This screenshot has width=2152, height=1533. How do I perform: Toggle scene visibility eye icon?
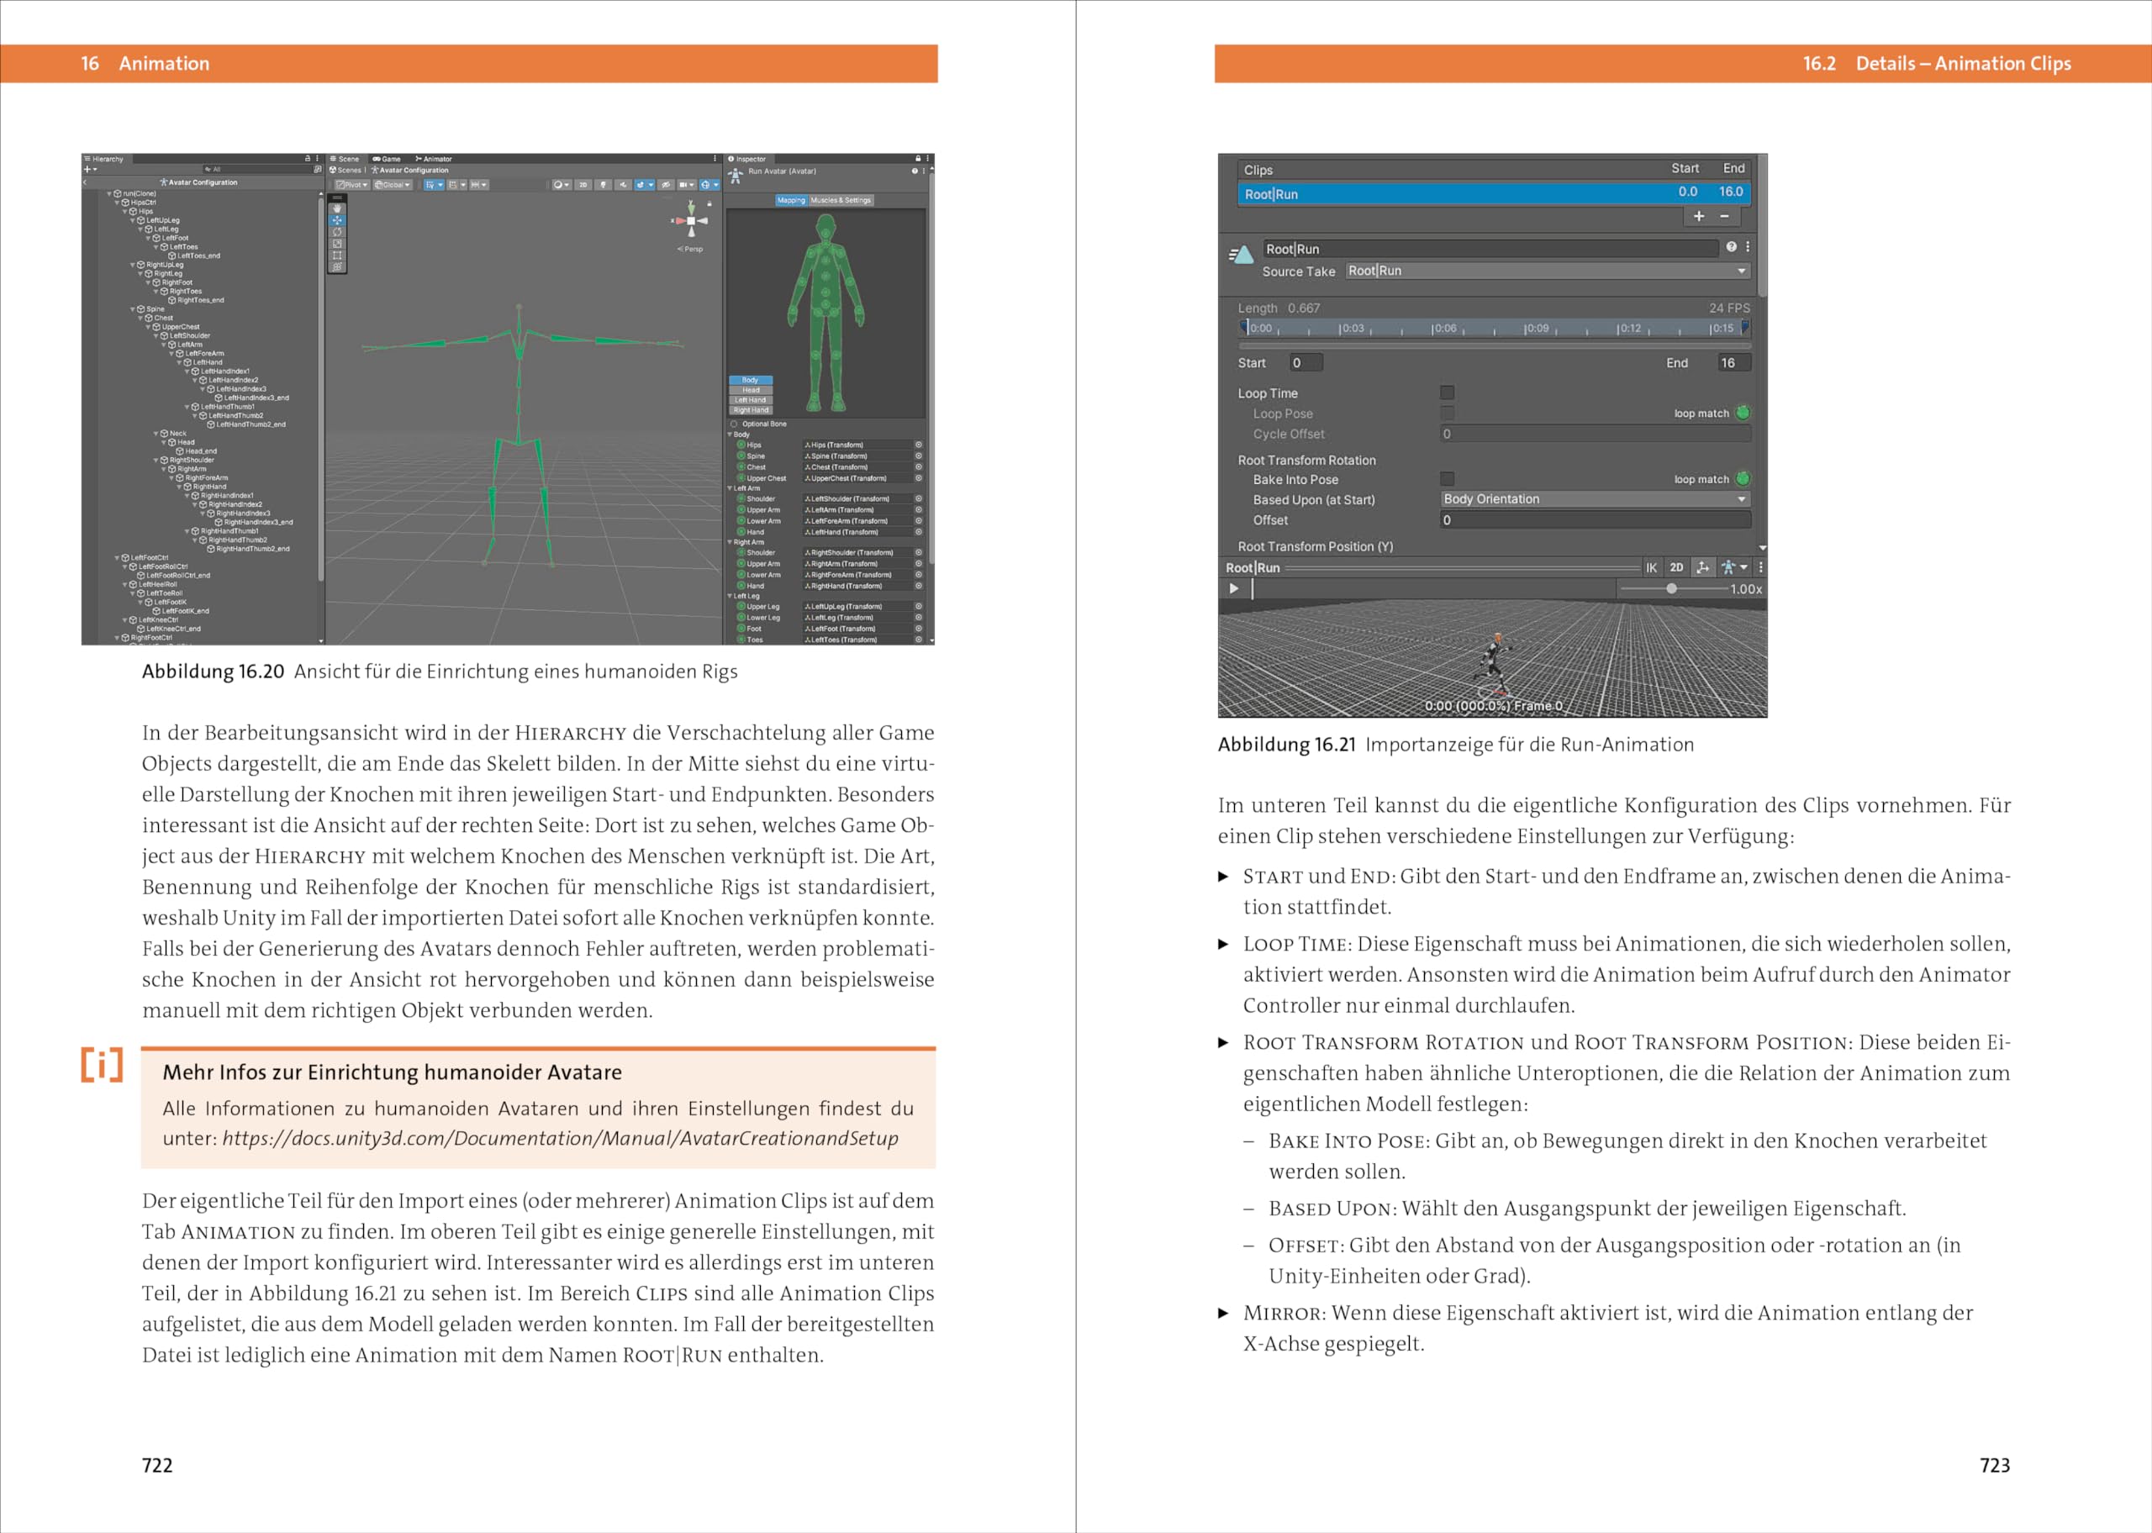666,185
